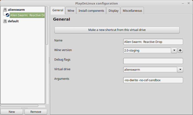The width and height of the screenshot is (193, 115).
Task: Click the plus icon next to Wine version
Action: point(180,50)
